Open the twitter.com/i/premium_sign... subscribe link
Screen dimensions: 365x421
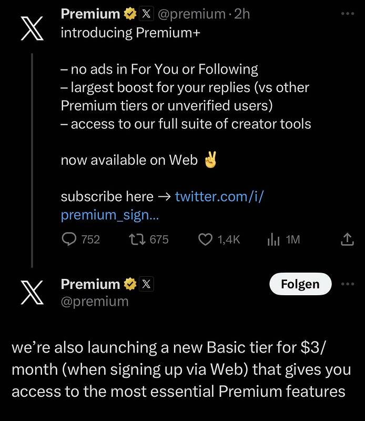163,206
